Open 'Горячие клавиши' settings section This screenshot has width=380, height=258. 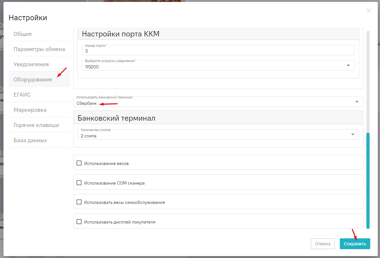pos(36,125)
